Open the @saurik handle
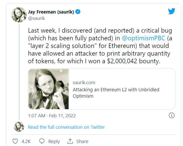 point(37,18)
